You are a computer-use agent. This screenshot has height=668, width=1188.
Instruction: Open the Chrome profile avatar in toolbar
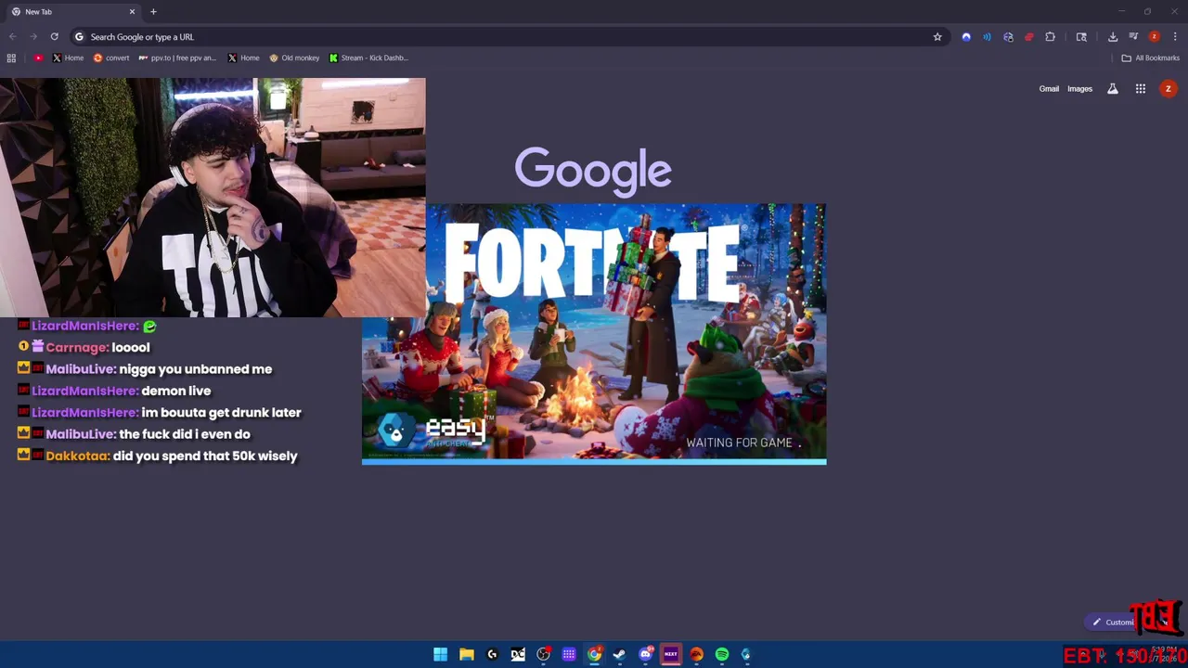click(1154, 37)
